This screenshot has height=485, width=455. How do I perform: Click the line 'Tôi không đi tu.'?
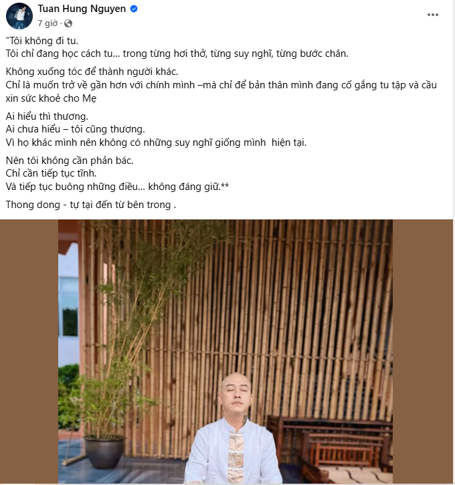[42, 41]
